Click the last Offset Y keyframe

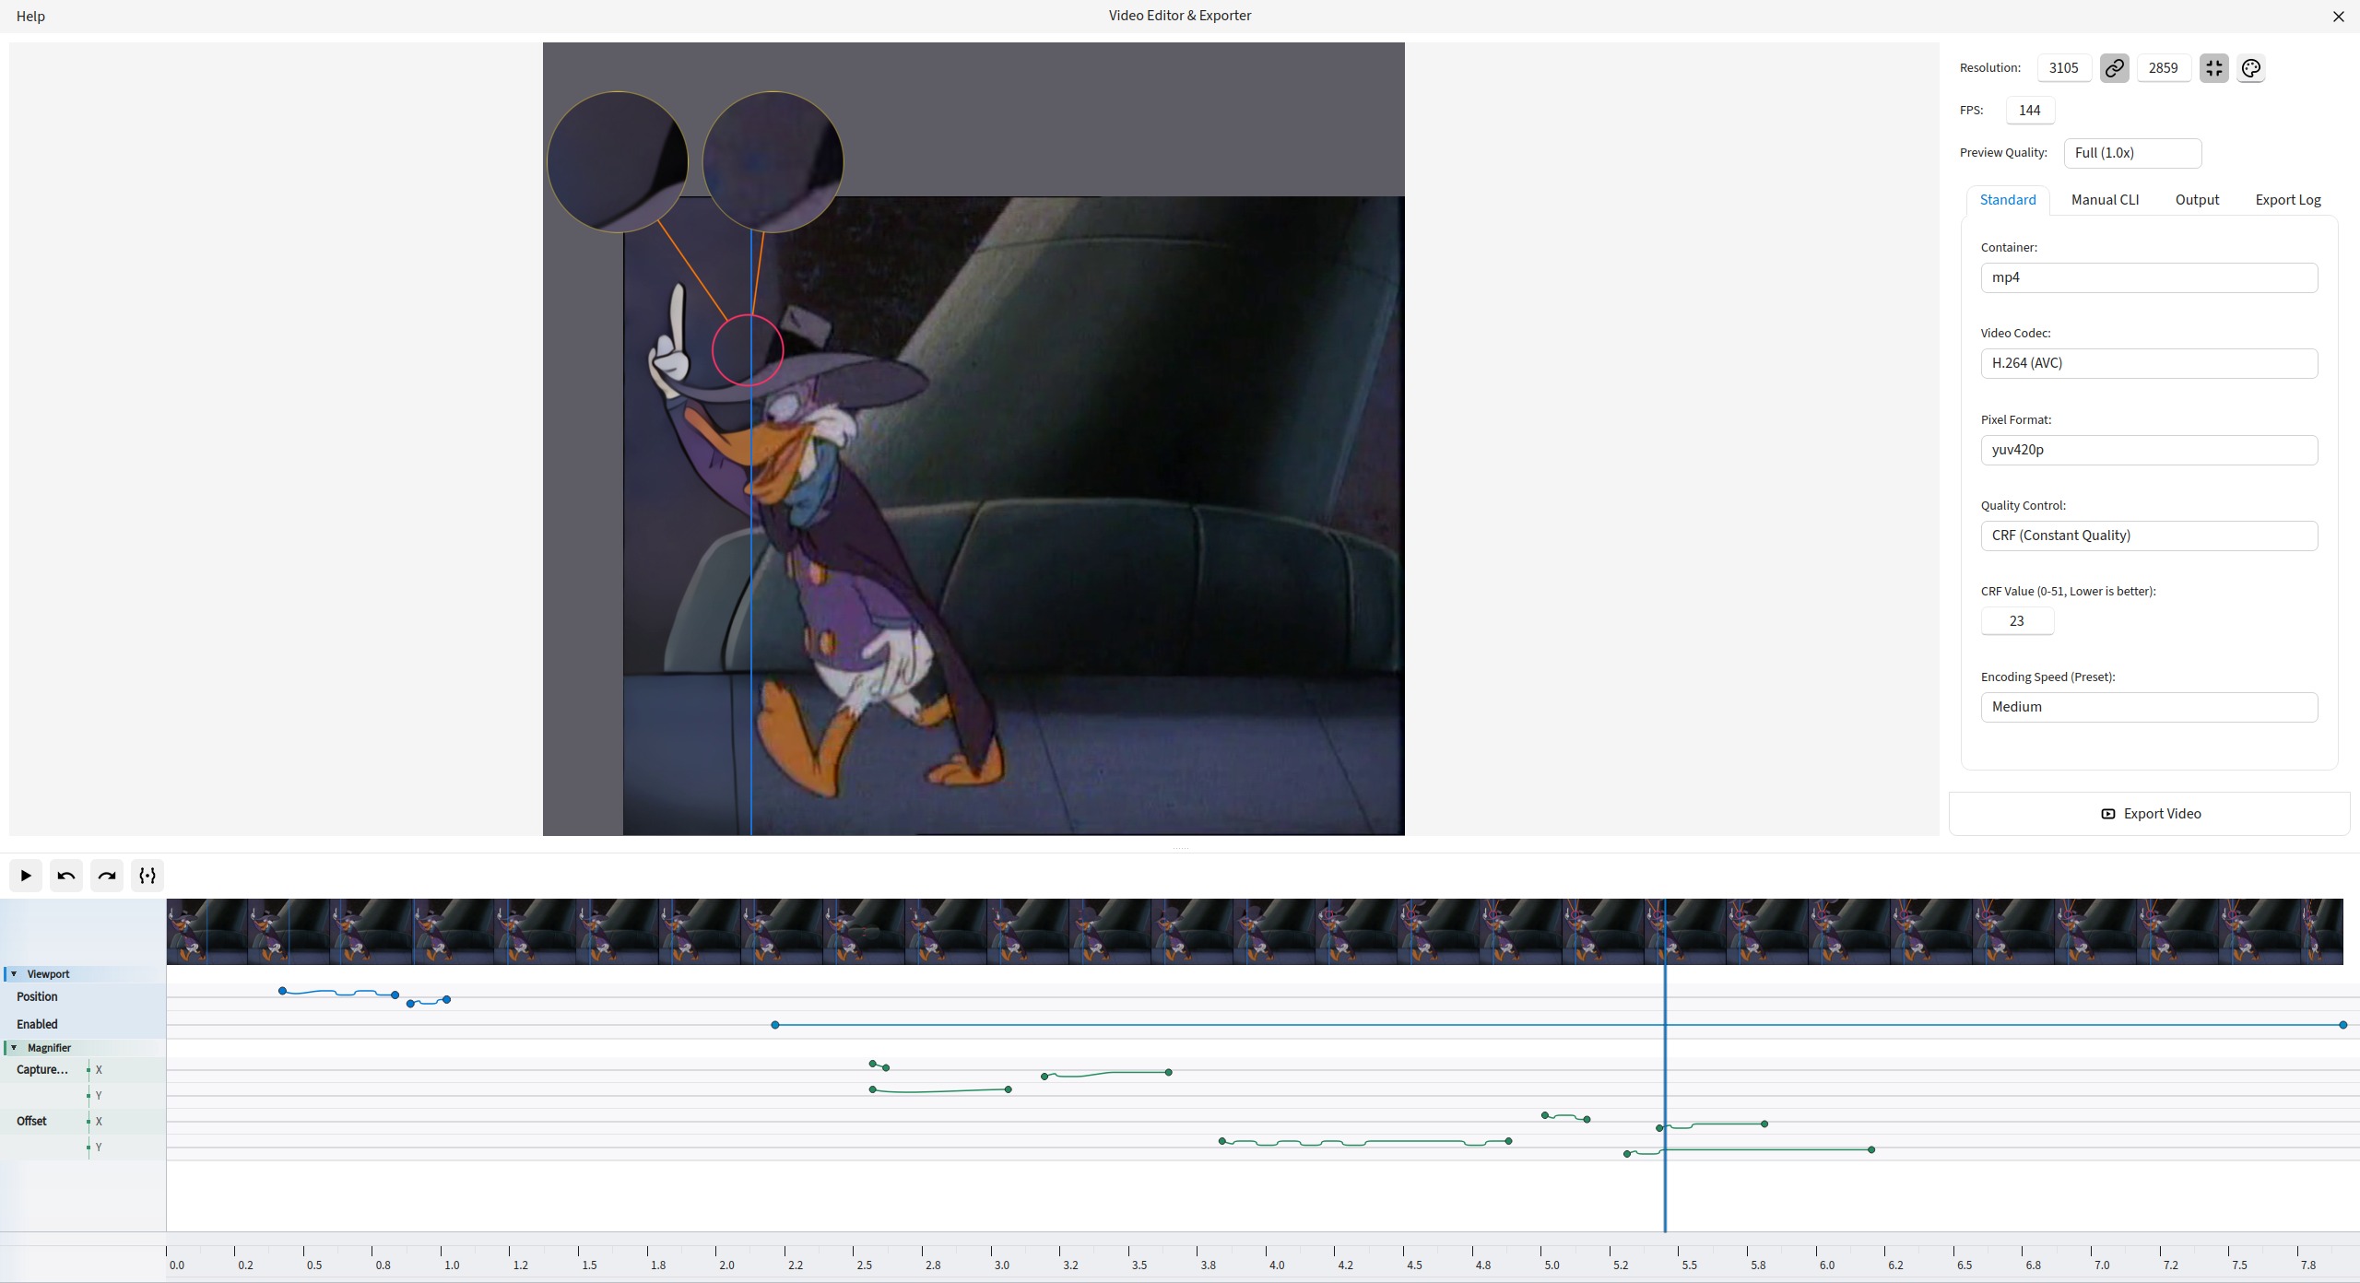[1871, 1150]
